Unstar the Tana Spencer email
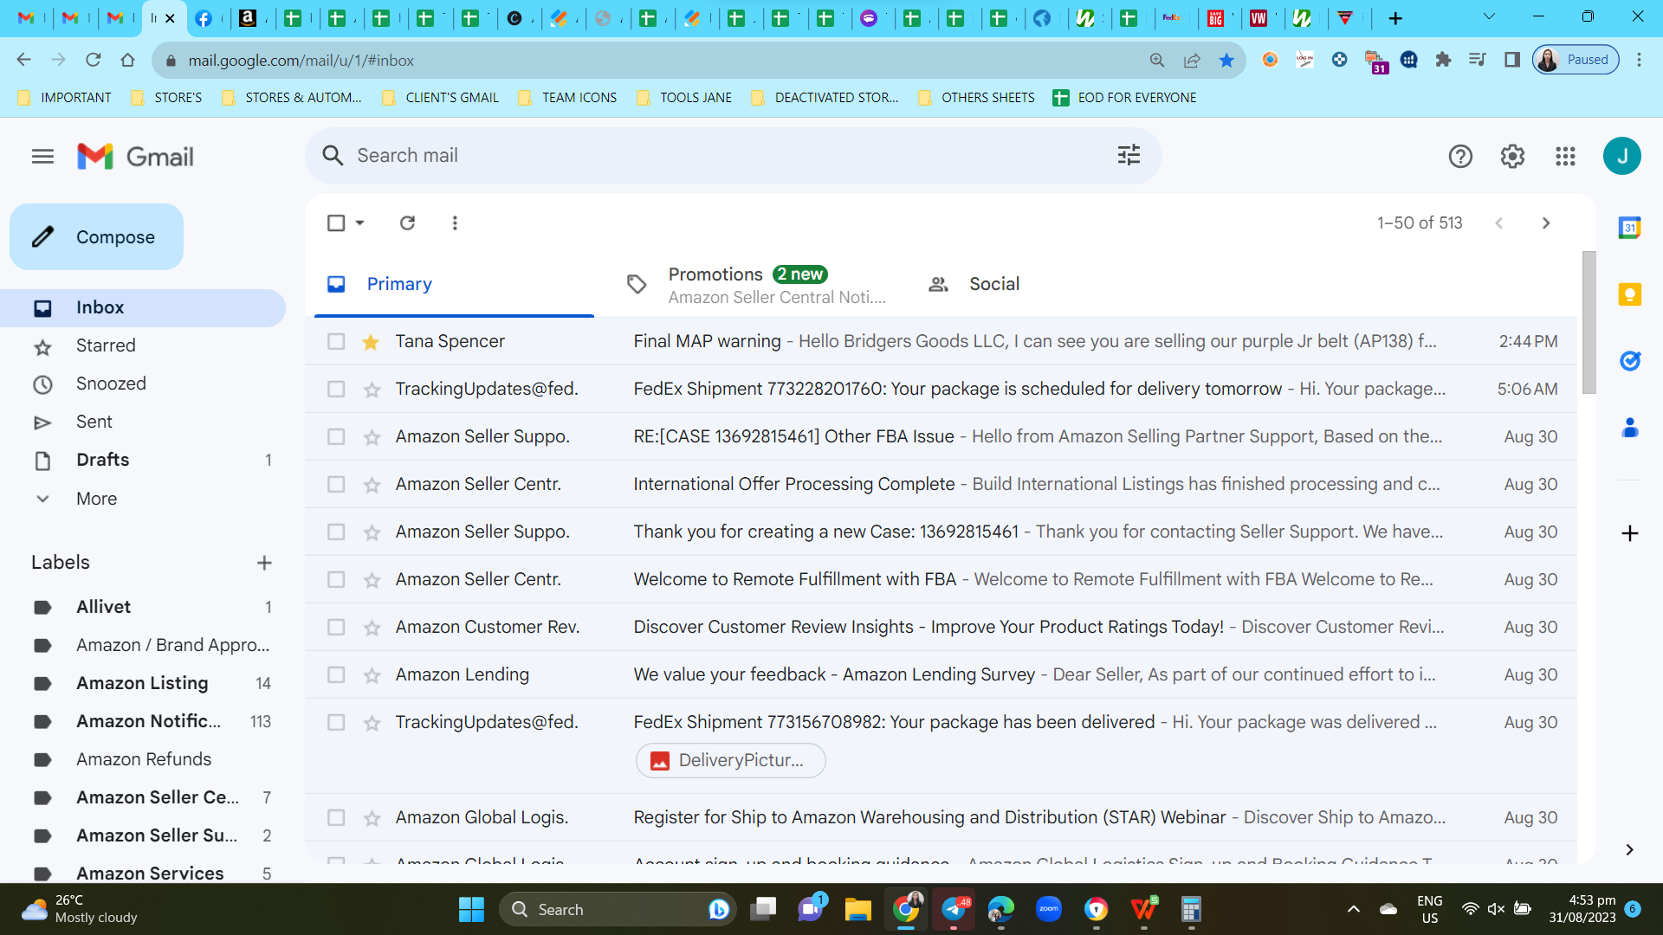This screenshot has width=1663, height=935. click(371, 342)
